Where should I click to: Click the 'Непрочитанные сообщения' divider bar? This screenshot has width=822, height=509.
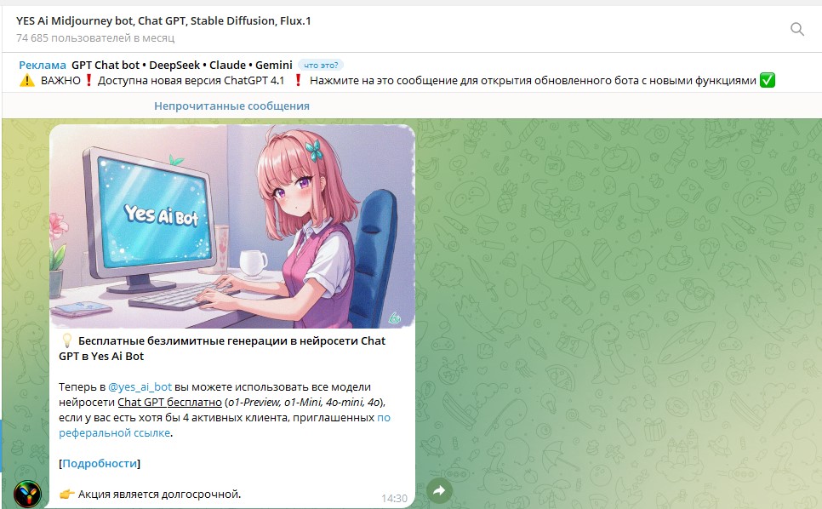(231, 106)
